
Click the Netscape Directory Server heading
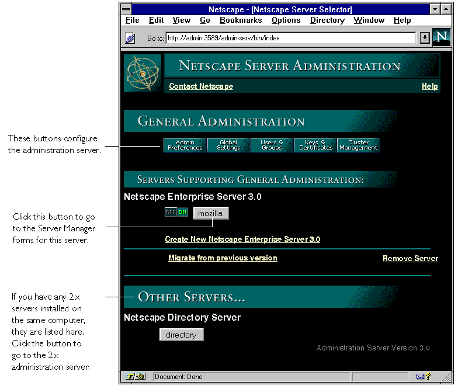(182, 318)
